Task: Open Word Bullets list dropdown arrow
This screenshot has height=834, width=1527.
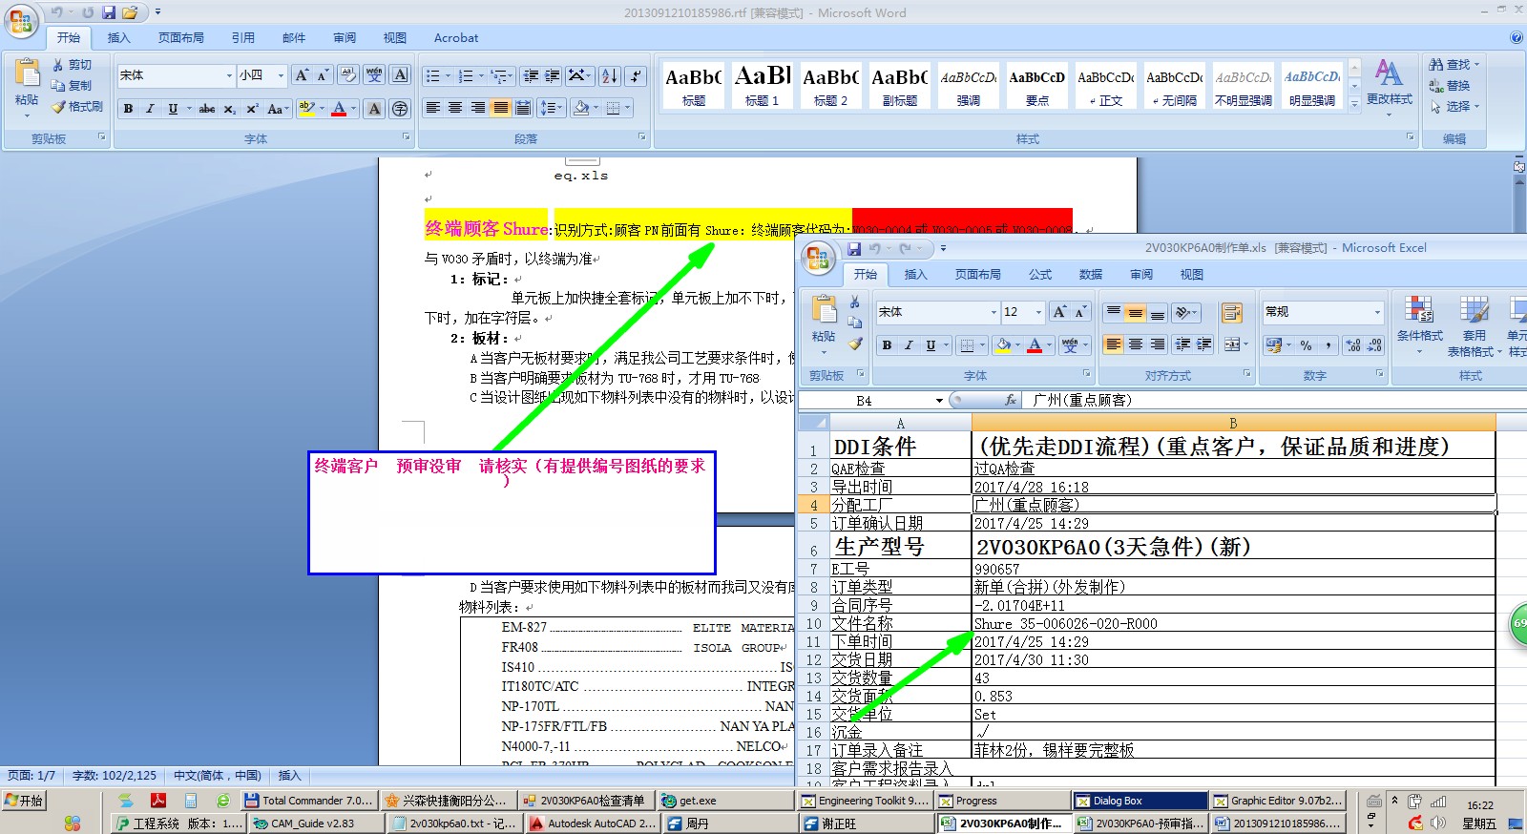Action: tap(447, 75)
